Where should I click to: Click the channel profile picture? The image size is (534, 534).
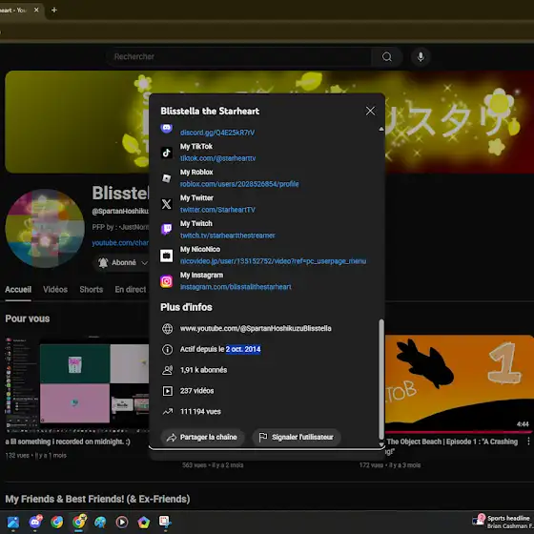point(45,229)
